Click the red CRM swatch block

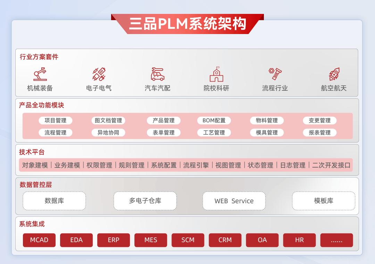[x=225, y=240]
